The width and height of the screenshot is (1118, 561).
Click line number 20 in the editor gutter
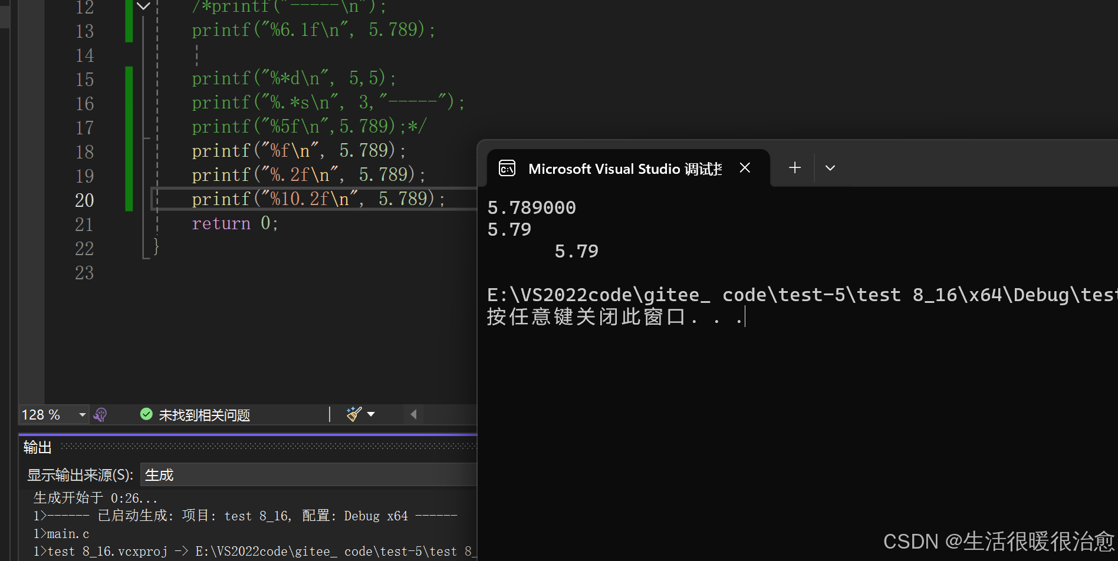[x=84, y=200]
